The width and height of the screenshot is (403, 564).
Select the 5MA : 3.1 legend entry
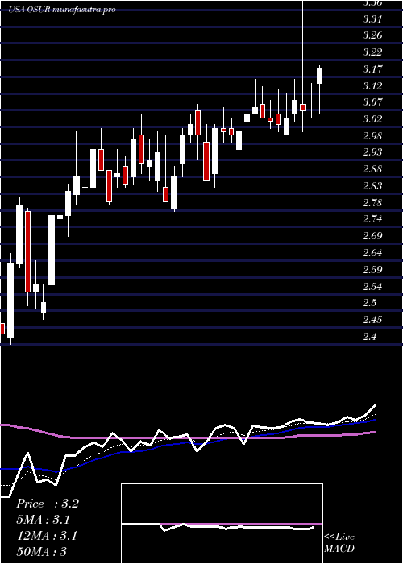tap(43, 520)
